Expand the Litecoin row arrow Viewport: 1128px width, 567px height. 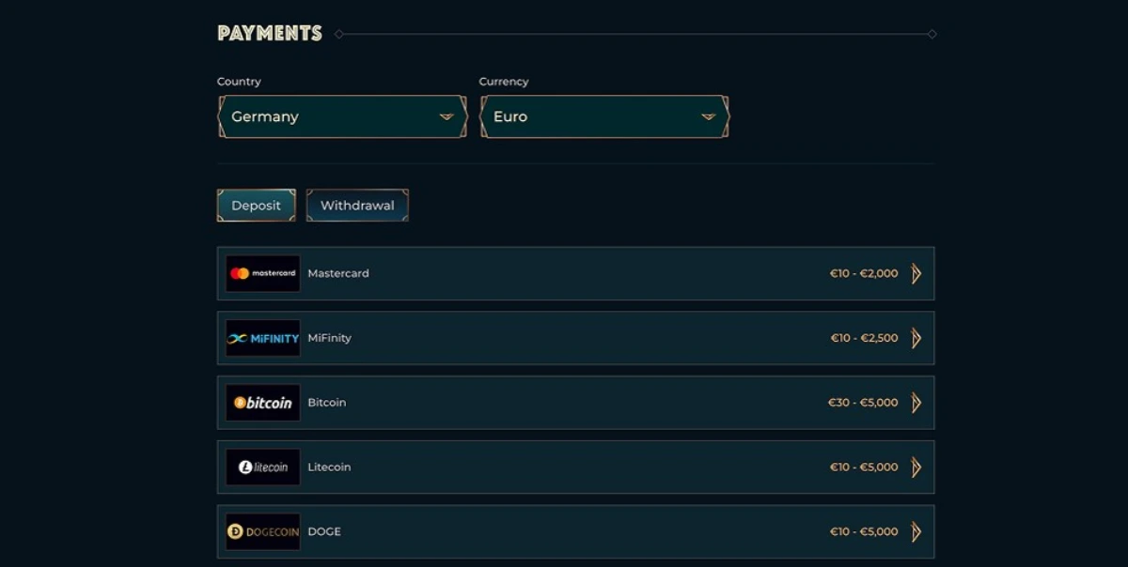(916, 467)
